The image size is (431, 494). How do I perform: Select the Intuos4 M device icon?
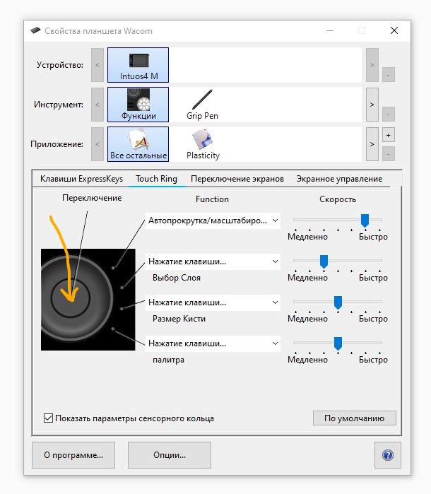click(138, 65)
